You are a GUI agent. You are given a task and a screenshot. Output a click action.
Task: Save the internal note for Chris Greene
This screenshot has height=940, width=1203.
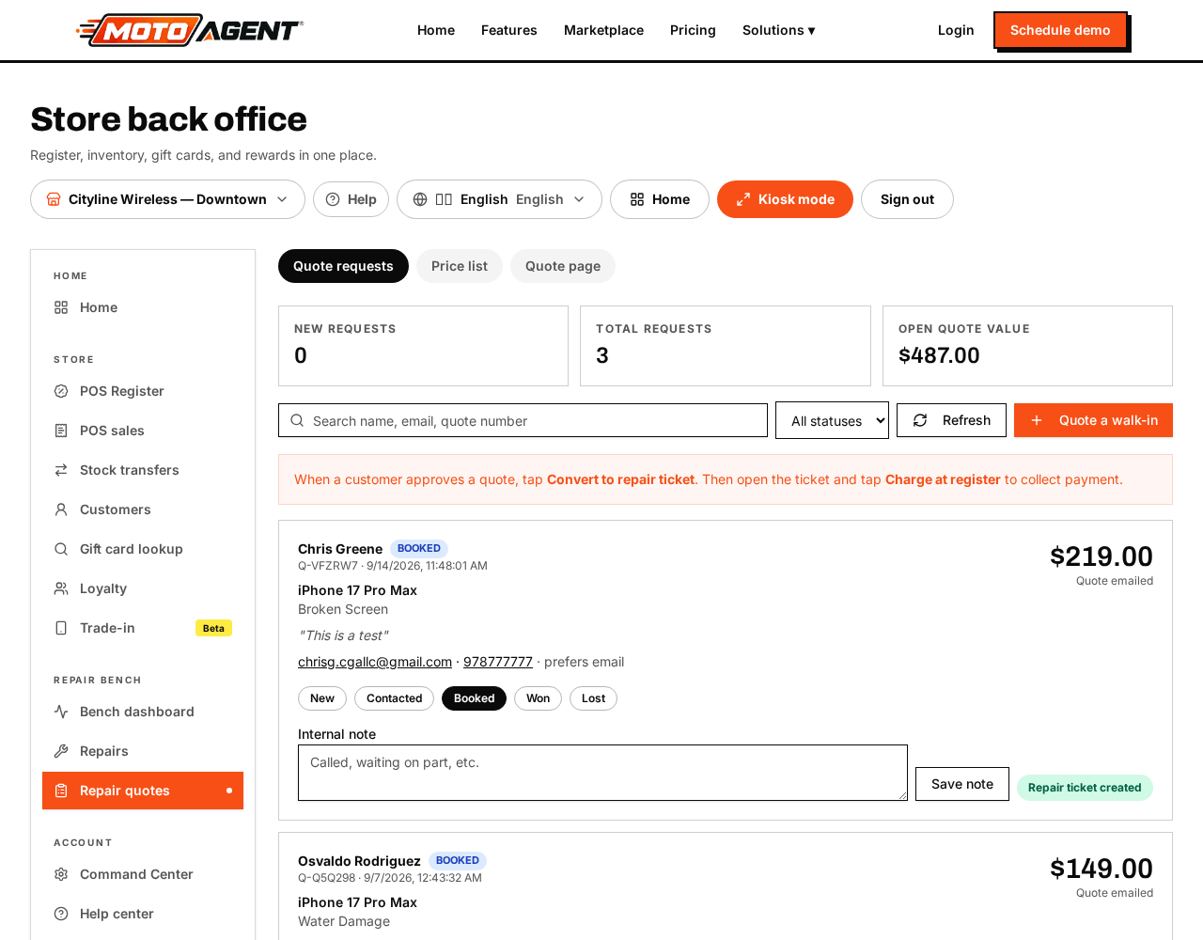click(962, 784)
